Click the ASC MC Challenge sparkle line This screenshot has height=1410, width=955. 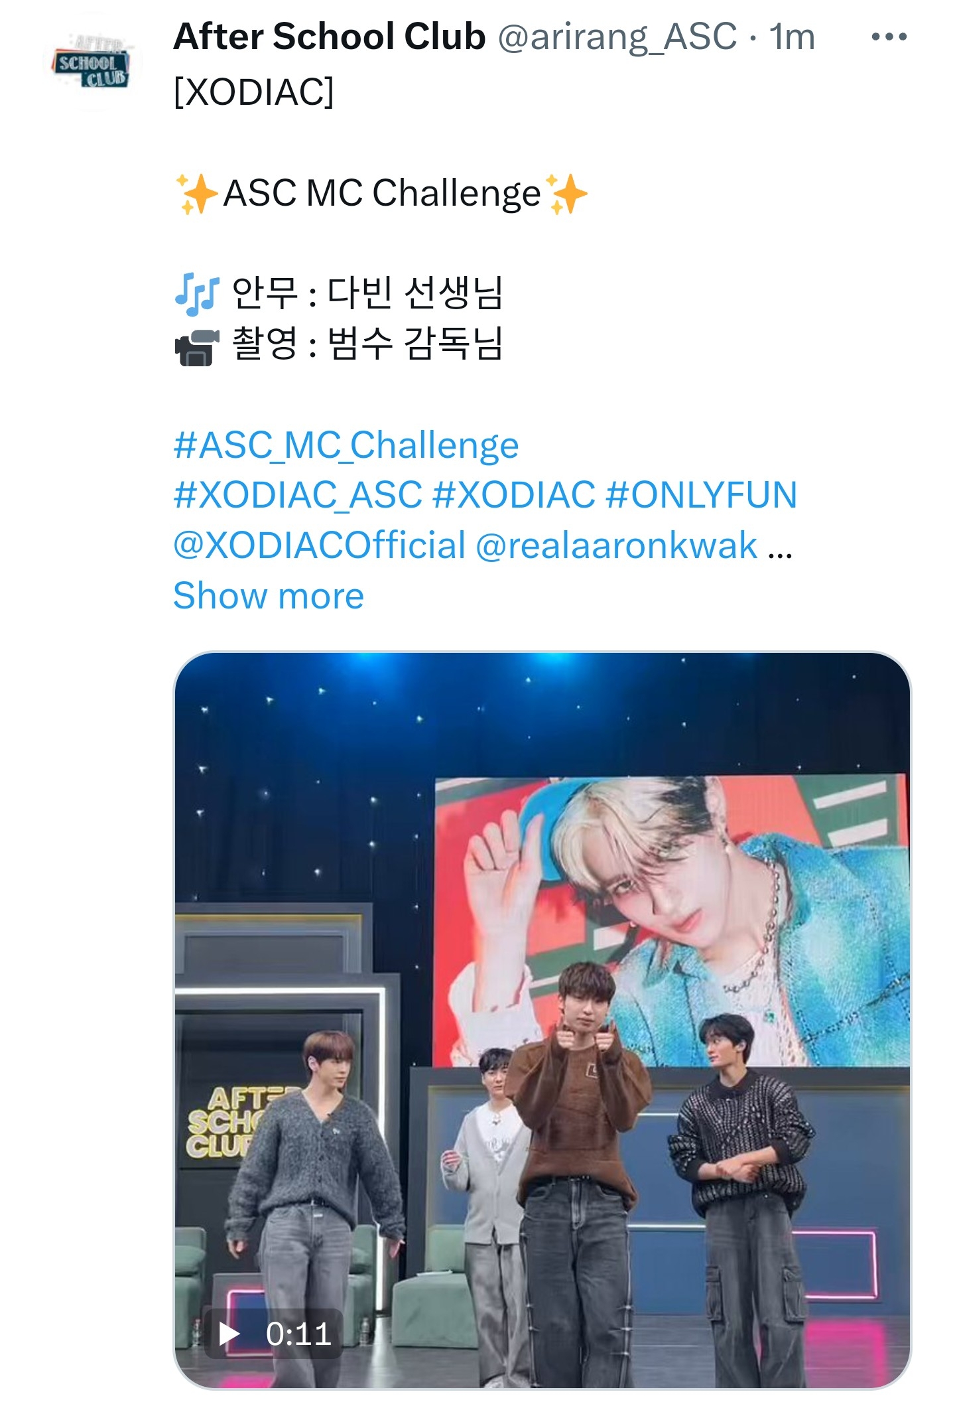[x=381, y=193]
